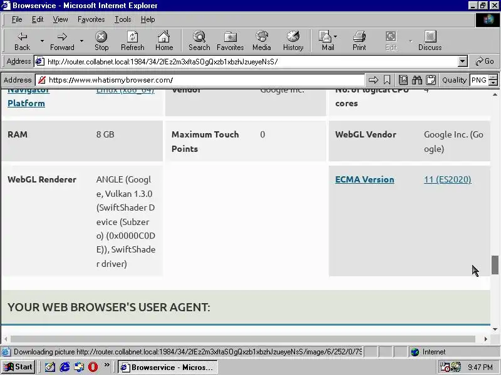This screenshot has width=501, height=375.
Task: Open the Favorites menu
Action: click(x=91, y=19)
